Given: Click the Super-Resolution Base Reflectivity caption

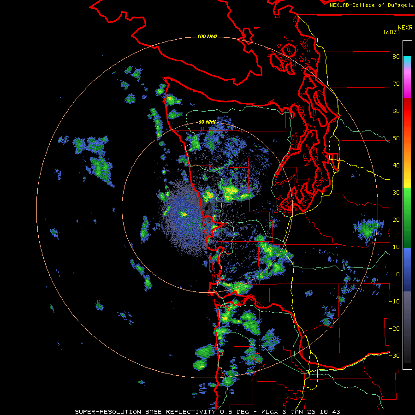Looking at the screenshot, I should [207, 412].
